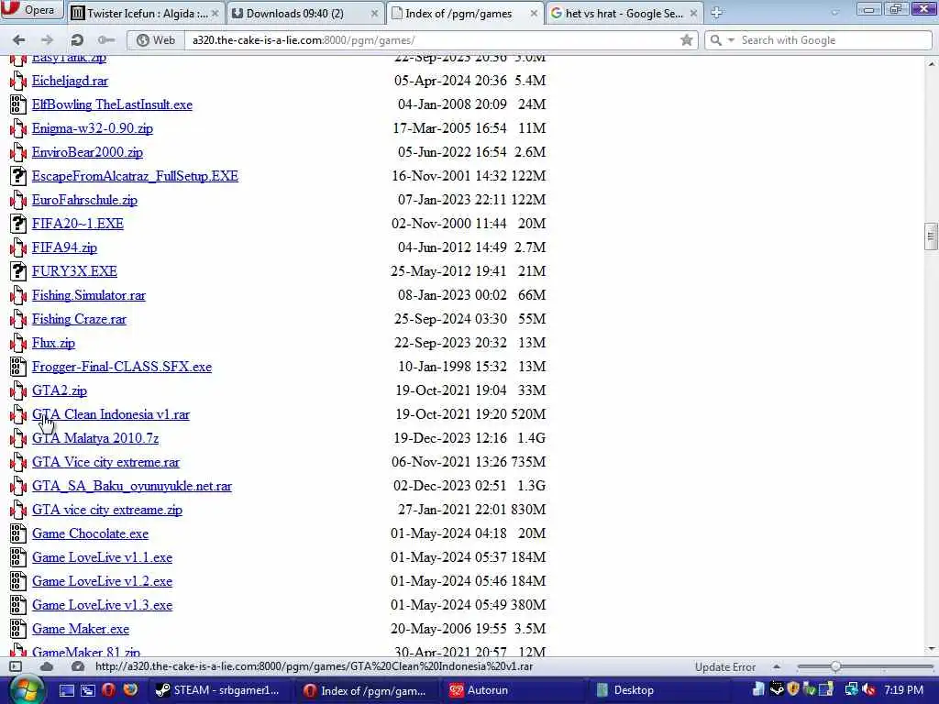Click GTA_SA_Baku_oyunuyukle.net.rar link
Screen dimensions: 939x704
(x=132, y=486)
